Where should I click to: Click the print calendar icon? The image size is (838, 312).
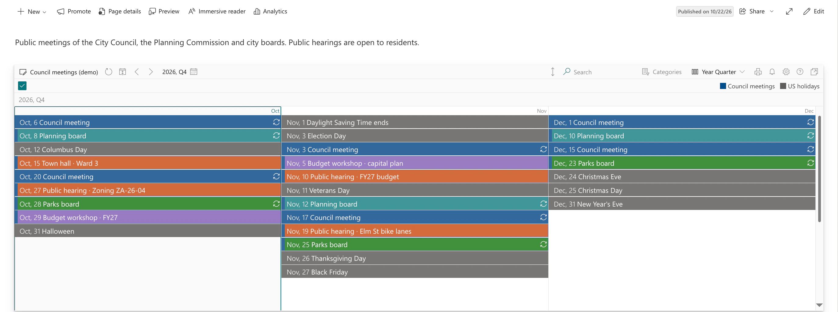point(758,72)
